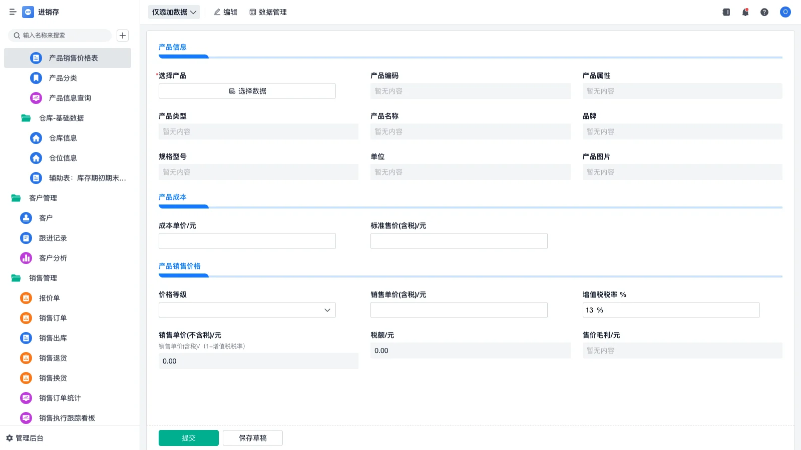Screen dimensions: 801x450
Task: Click 编辑 in the top toolbar
Action: [225, 12]
